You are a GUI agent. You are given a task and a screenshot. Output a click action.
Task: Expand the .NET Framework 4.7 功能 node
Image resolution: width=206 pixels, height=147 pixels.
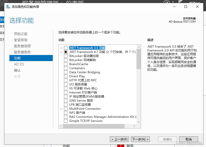[x=61, y=52]
